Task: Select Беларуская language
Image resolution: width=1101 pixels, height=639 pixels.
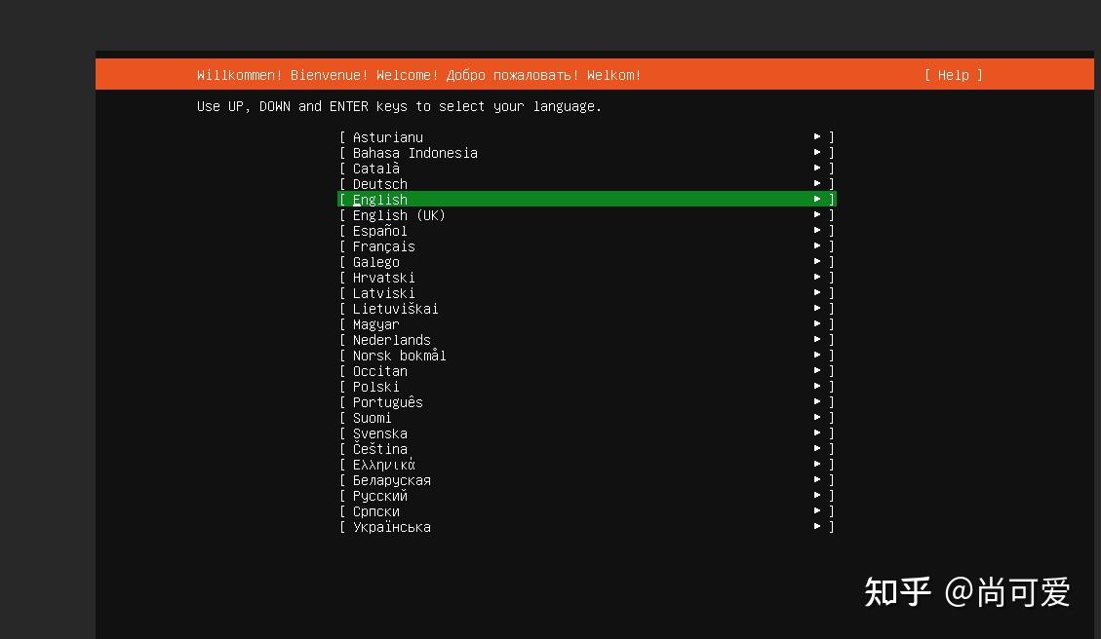Action: click(587, 480)
